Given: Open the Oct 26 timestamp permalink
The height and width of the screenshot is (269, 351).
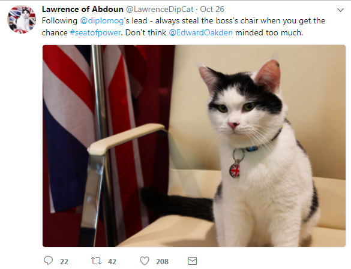Looking at the screenshot, I should [212, 9].
